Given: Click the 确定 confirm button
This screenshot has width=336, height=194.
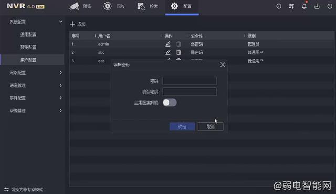Looking at the screenshot, I should (x=182, y=127).
